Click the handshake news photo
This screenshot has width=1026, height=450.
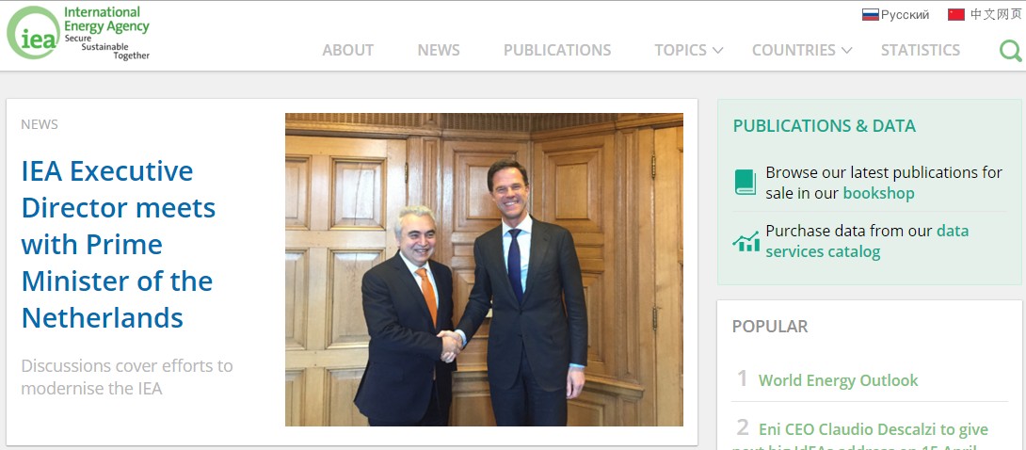point(484,269)
